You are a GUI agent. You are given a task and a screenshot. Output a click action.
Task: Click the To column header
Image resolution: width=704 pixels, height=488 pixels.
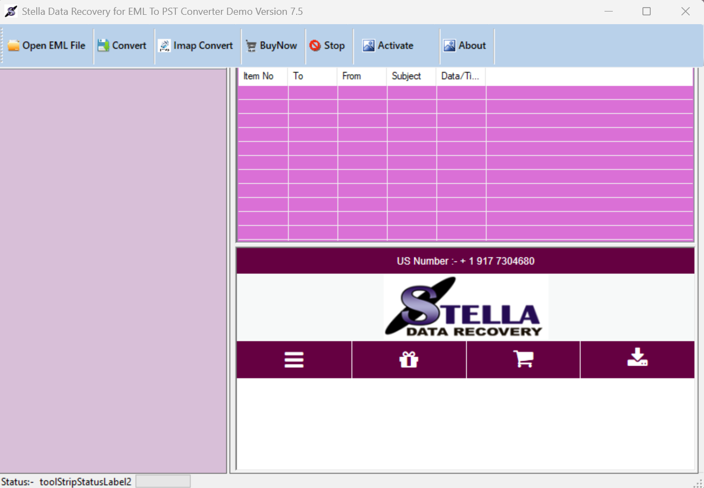(313, 76)
